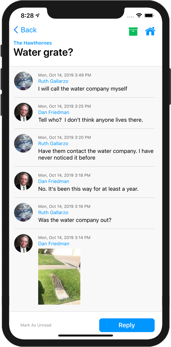Tap the home indicator bar at the bottom
This screenshot has height=347, width=171.
click(85, 335)
